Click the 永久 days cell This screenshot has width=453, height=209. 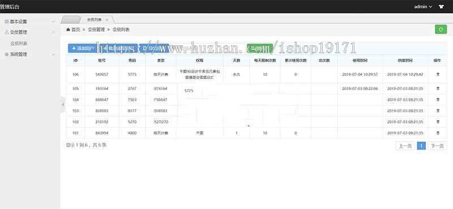coord(236,75)
